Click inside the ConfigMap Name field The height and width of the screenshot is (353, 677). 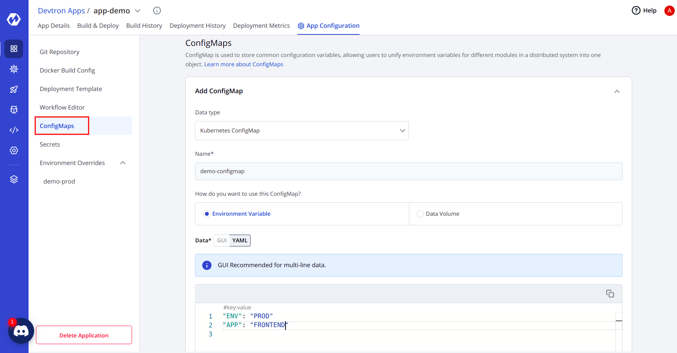[x=408, y=171]
